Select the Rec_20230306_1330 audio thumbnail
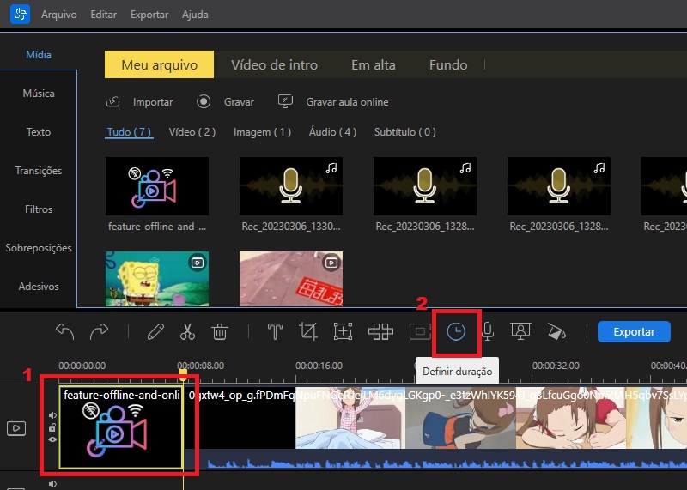Screen dimensions: 687x490 pyautogui.click(x=291, y=186)
